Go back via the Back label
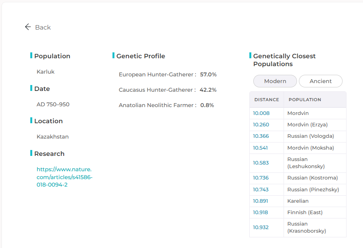 pos(43,27)
